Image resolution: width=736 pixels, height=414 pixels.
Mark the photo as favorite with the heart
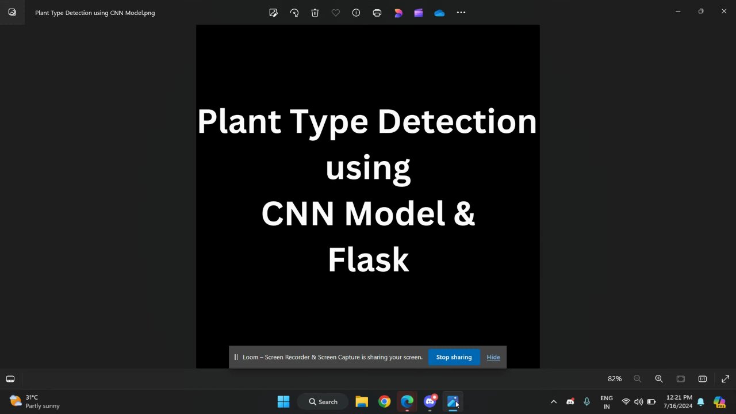click(336, 13)
